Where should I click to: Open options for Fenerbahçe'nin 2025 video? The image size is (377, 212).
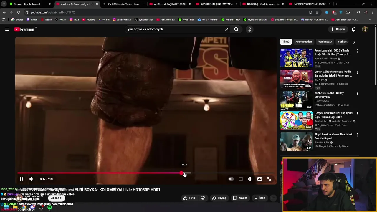pyautogui.click(x=357, y=51)
